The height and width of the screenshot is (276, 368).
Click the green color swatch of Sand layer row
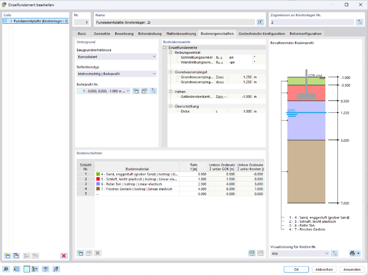tap(98, 174)
